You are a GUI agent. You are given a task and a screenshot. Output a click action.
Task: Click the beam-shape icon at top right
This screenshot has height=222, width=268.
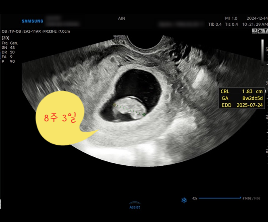[x=266, y=31]
